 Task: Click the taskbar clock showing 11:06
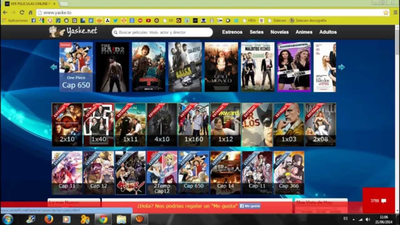point(384,219)
